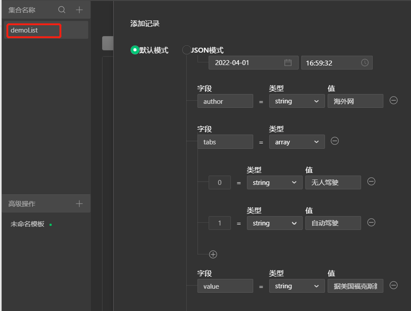This screenshot has width=411, height=311.
Task: Open the type dropdown for author field
Action: coord(297,101)
